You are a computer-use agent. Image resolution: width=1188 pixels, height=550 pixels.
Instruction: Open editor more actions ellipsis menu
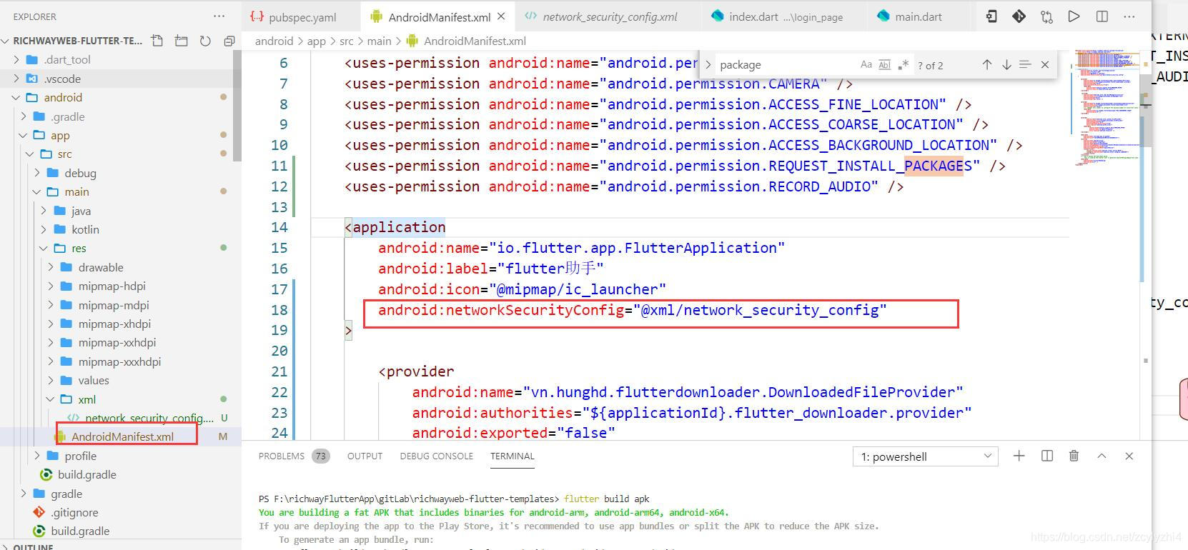click(x=1129, y=16)
